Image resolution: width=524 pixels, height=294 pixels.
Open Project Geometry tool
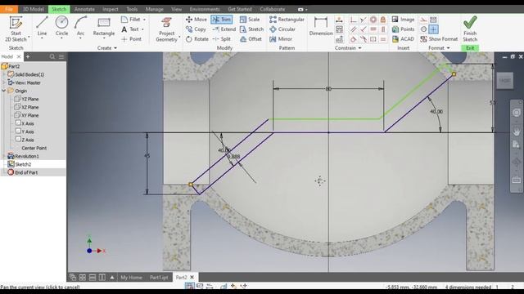(166, 29)
